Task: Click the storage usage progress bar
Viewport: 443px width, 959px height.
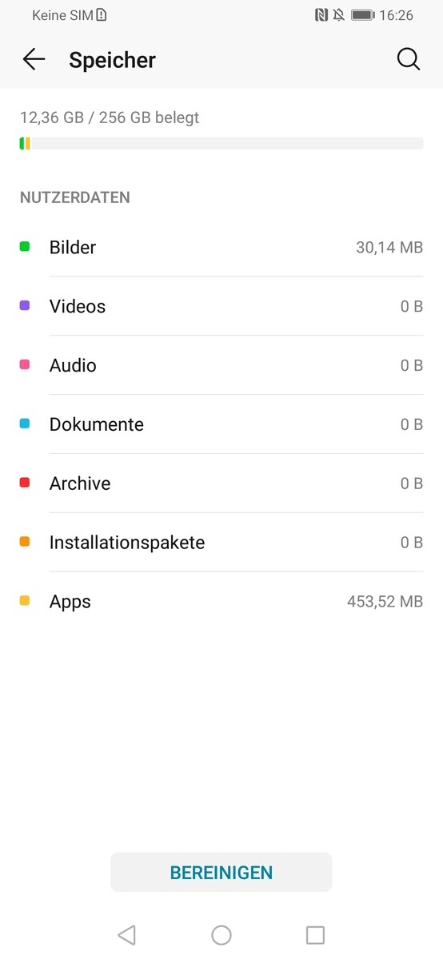Action: click(x=221, y=143)
